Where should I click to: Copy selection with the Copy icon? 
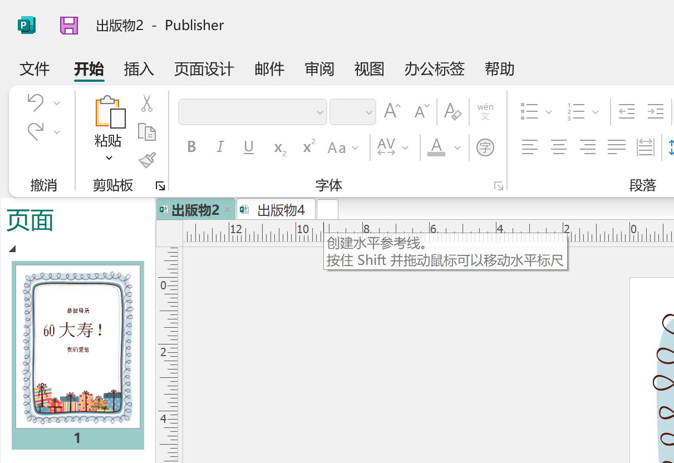[147, 132]
